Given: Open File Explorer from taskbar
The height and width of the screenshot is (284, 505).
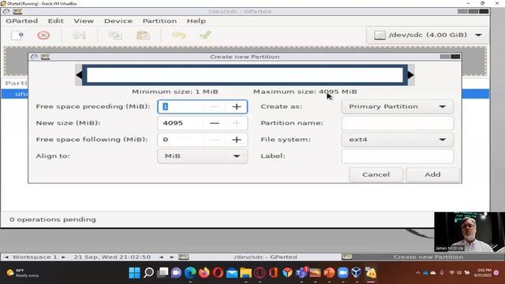Looking at the screenshot, I should [x=245, y=273].
